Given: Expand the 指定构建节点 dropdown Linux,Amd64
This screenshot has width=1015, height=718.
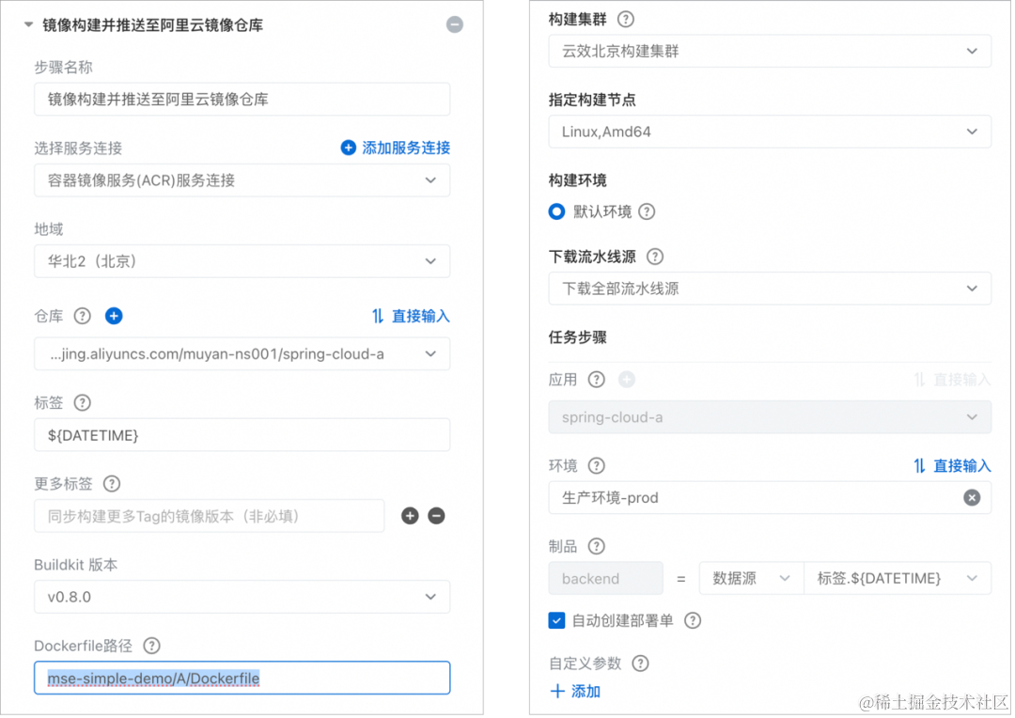Looking at the screenshot, I should coord(769,132).
